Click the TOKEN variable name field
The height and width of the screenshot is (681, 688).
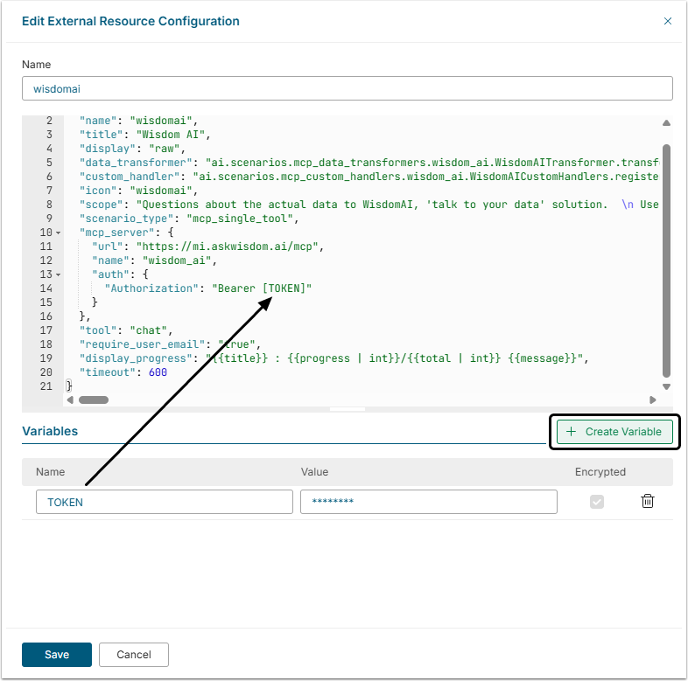click(165, 502)
